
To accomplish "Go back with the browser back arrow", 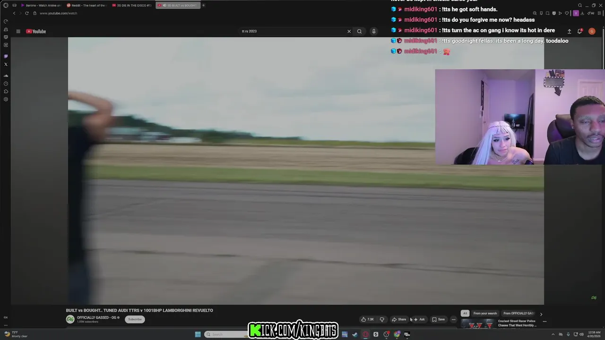I will [x=14, y=13].
